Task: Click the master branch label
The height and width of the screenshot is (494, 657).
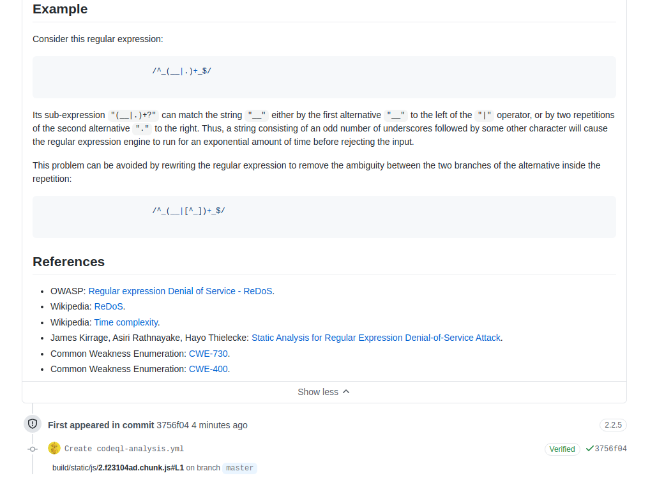Action: [x=239, y=468]
